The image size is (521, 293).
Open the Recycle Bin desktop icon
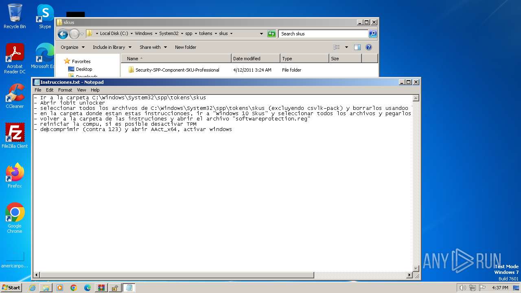pyautogui.click(x=15, y=16)
